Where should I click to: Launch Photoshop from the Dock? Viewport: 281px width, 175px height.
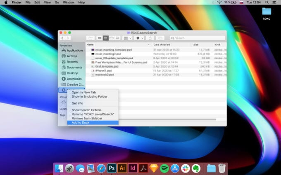click(x=111, y=168)
